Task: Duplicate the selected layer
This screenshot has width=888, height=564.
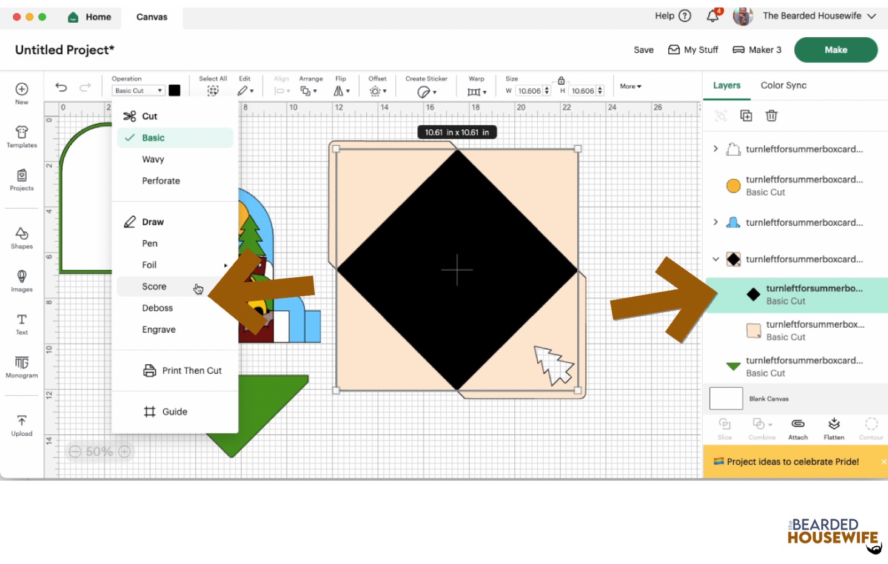Action: point(746,115)
